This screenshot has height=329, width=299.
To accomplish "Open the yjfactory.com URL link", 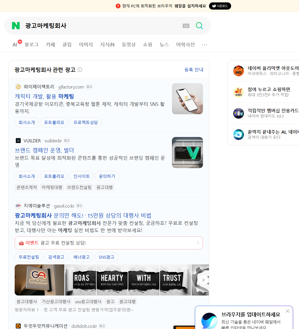I will tap(71, 87).
